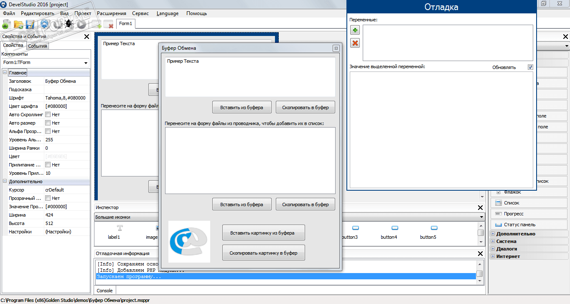Toggle the Авто Скроллинг checkbox
The height and width of the screenshot is (304, 570).
pos(48,115)
